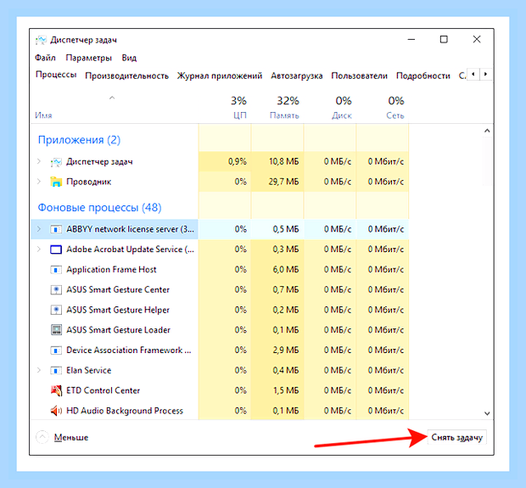Click the process list scrollbar up arrow
This screenshot has height=488, width=526.
(x=487, y=131)
